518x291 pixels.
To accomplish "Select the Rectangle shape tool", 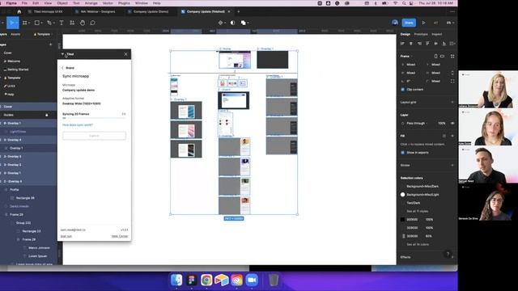I will pyautogui.click(x=37, y=23).
